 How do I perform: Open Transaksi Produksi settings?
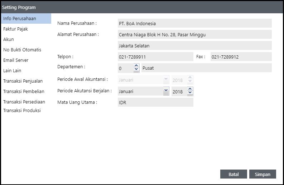click(22, 110)
